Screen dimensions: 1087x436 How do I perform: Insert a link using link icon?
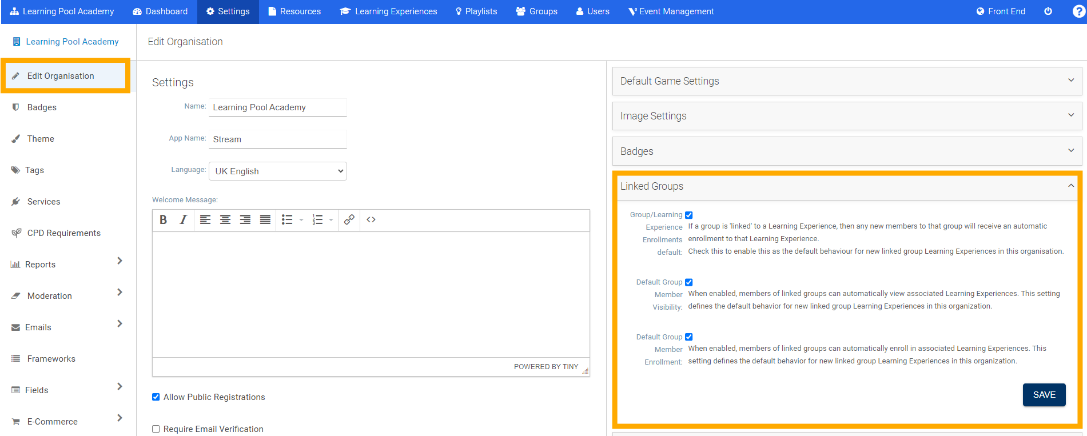coord(349,220)
